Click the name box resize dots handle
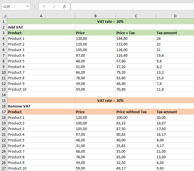This screenshot has height=171, width=194. (x=35, y=6)
